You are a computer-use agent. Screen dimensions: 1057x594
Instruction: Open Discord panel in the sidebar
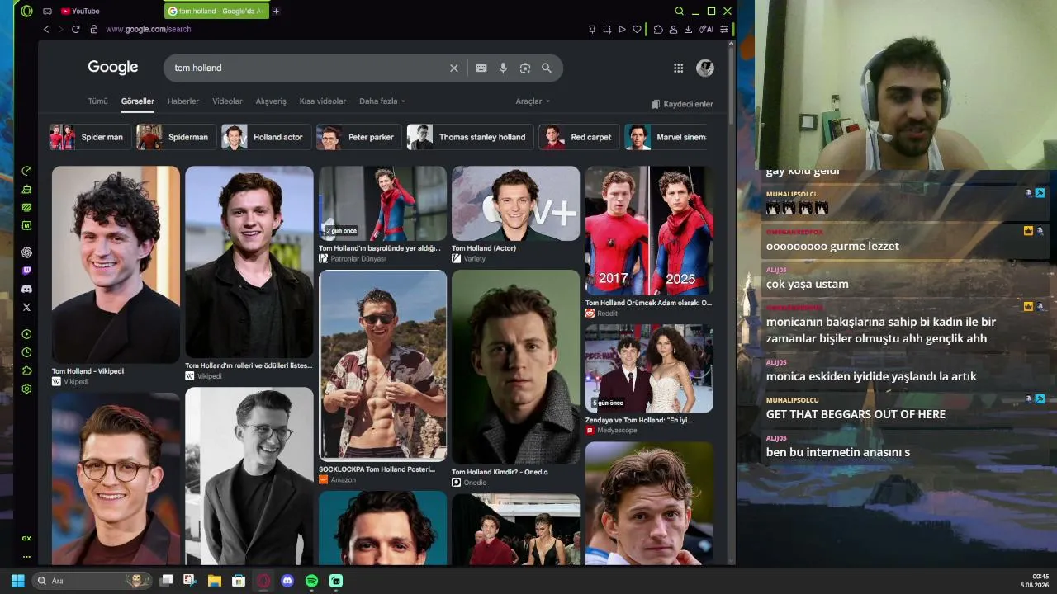pos(26,289)
